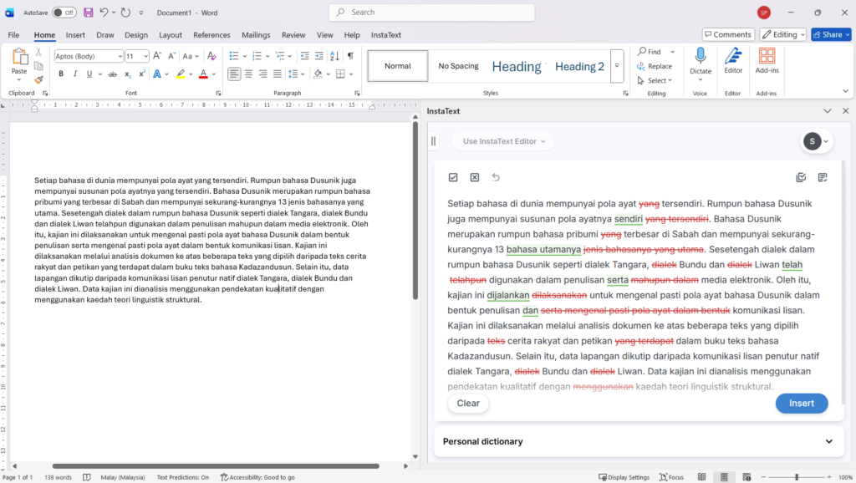Accept all changes with InstaText checkmark icon
Screen dimensions: 856x483
(453, 177)
